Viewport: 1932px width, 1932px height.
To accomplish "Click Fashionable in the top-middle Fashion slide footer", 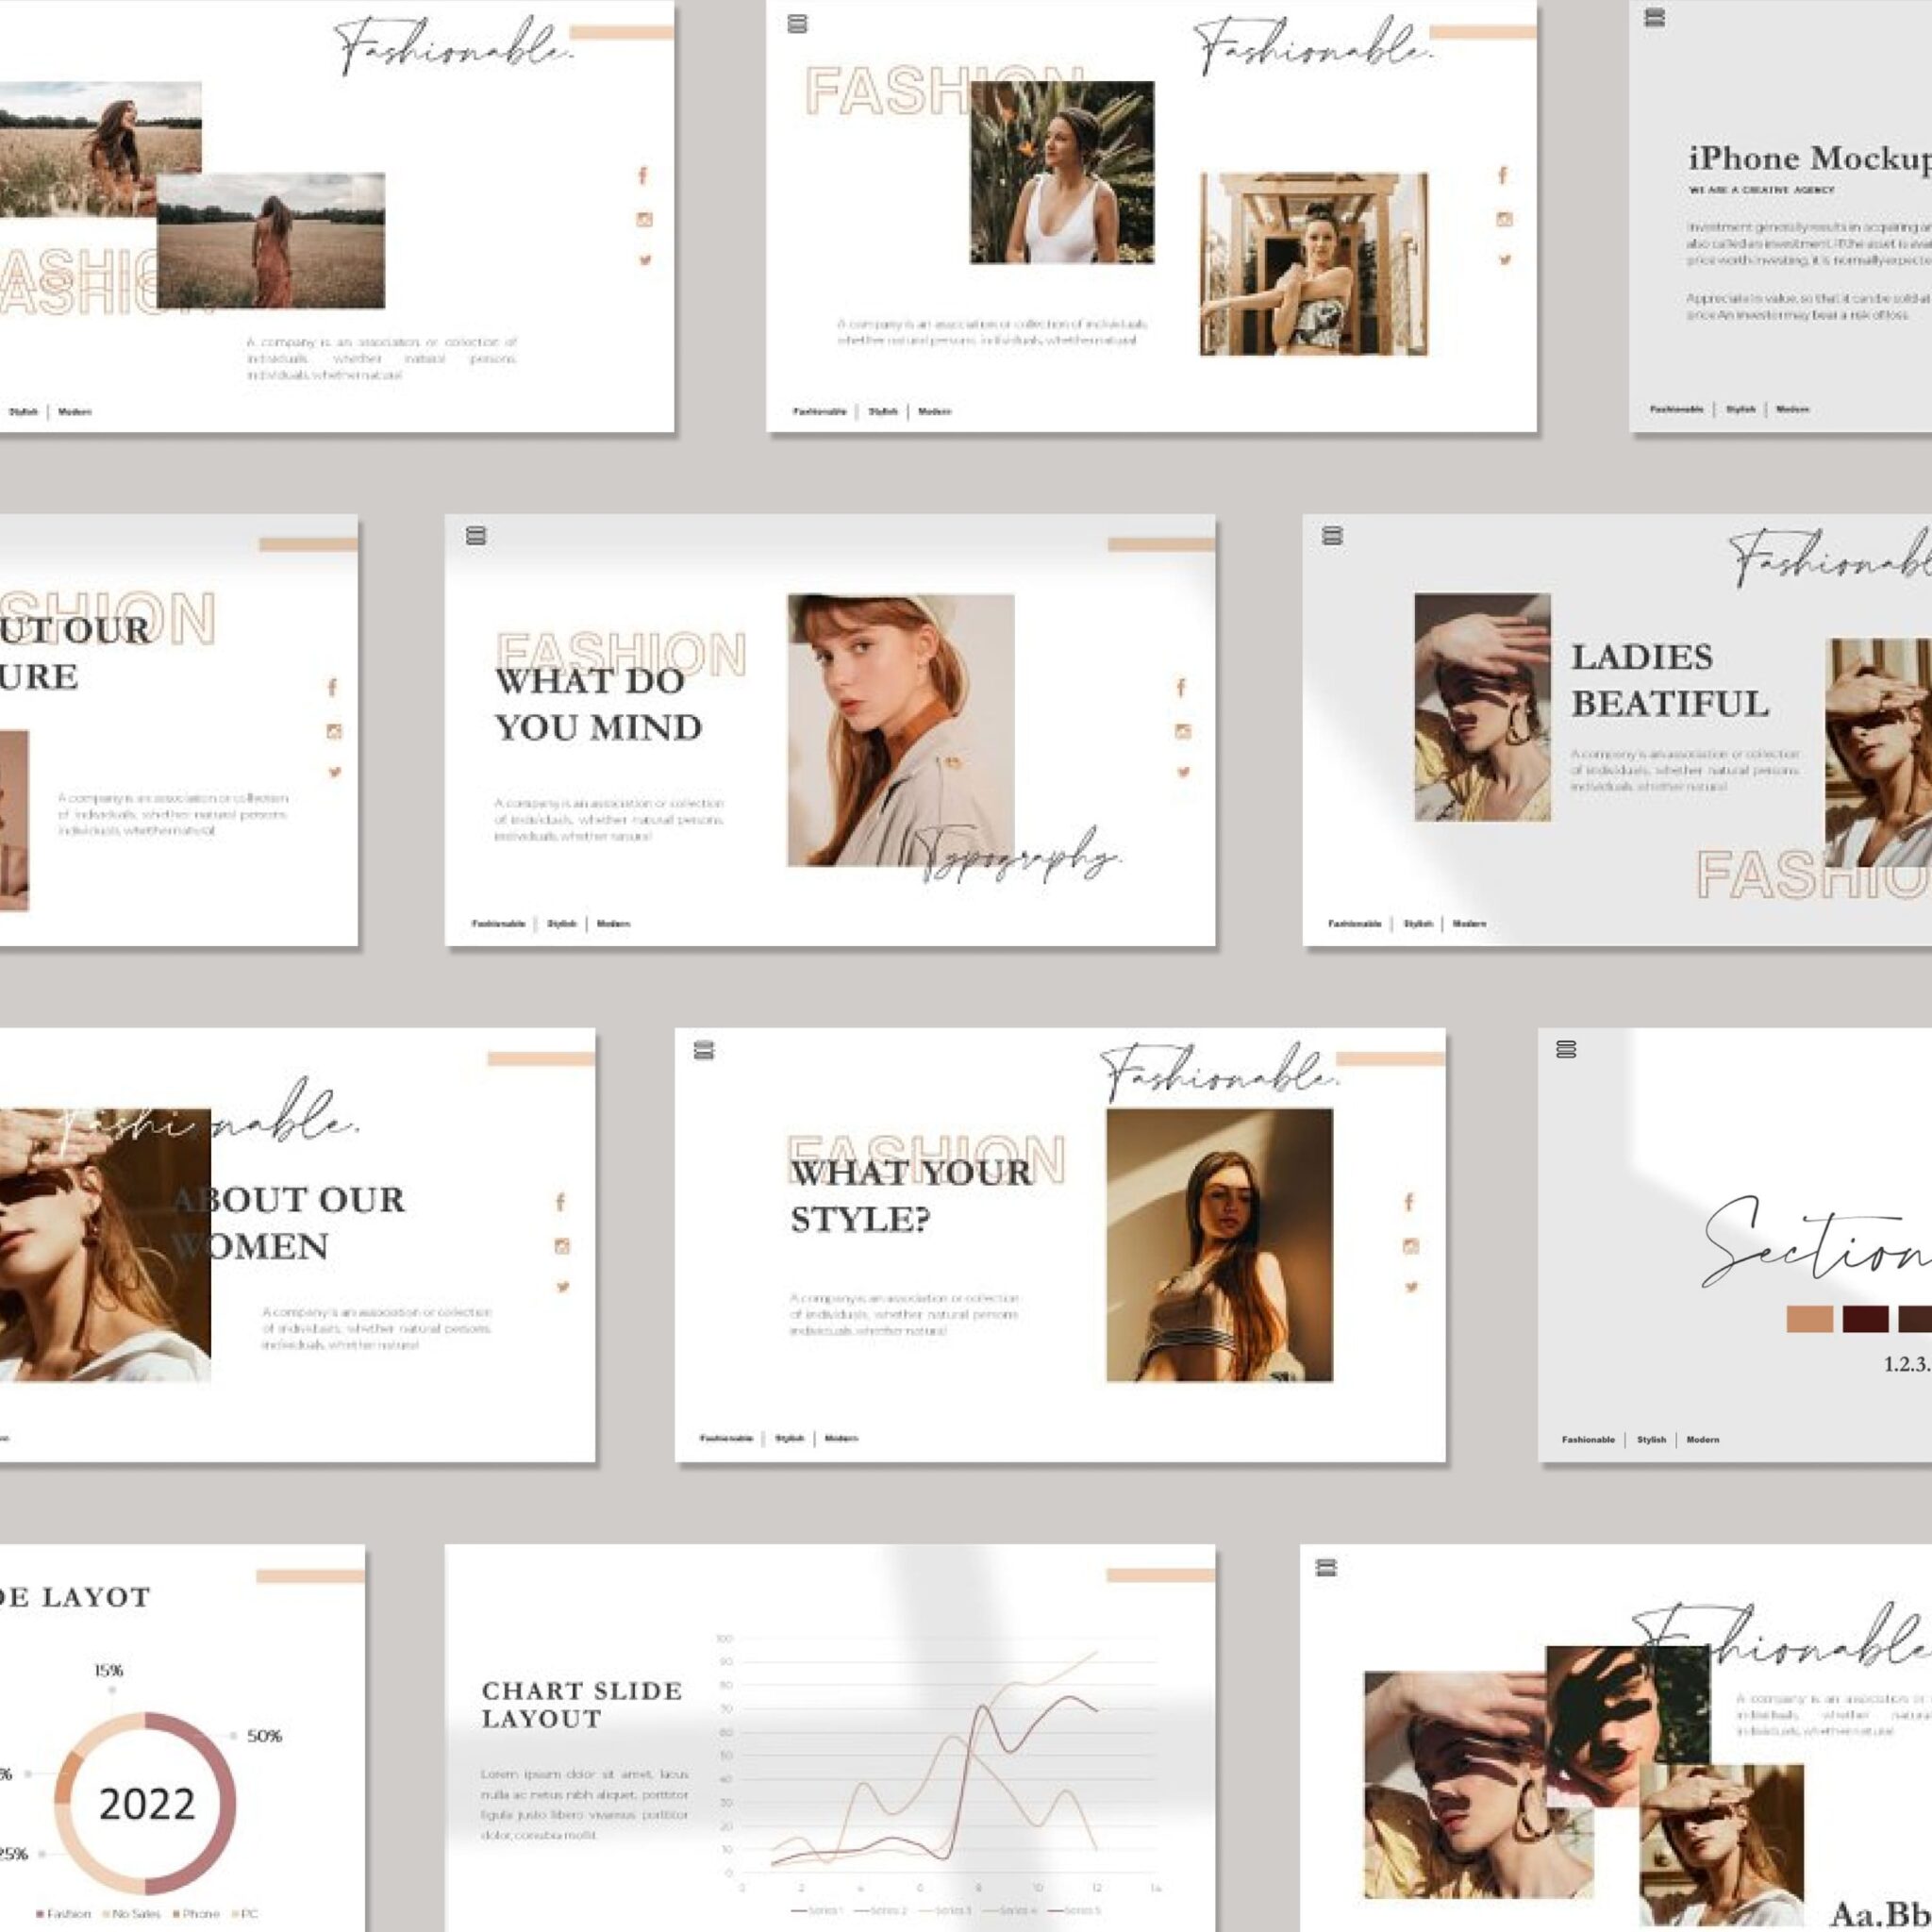I will point(819,411).
